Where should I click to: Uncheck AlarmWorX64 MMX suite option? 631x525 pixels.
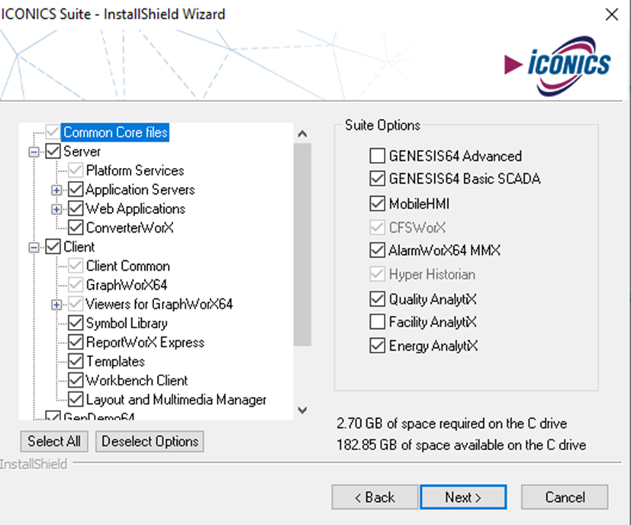point(377,250)
